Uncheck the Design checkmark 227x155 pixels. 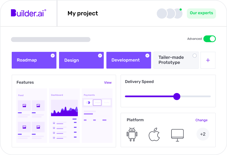[x=100, y=56]
